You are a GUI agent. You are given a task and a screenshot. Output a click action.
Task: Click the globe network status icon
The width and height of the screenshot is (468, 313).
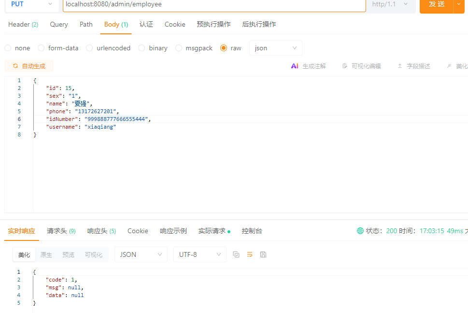click(360, 231)
